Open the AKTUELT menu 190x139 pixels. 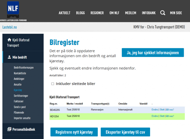click(64, 13)
